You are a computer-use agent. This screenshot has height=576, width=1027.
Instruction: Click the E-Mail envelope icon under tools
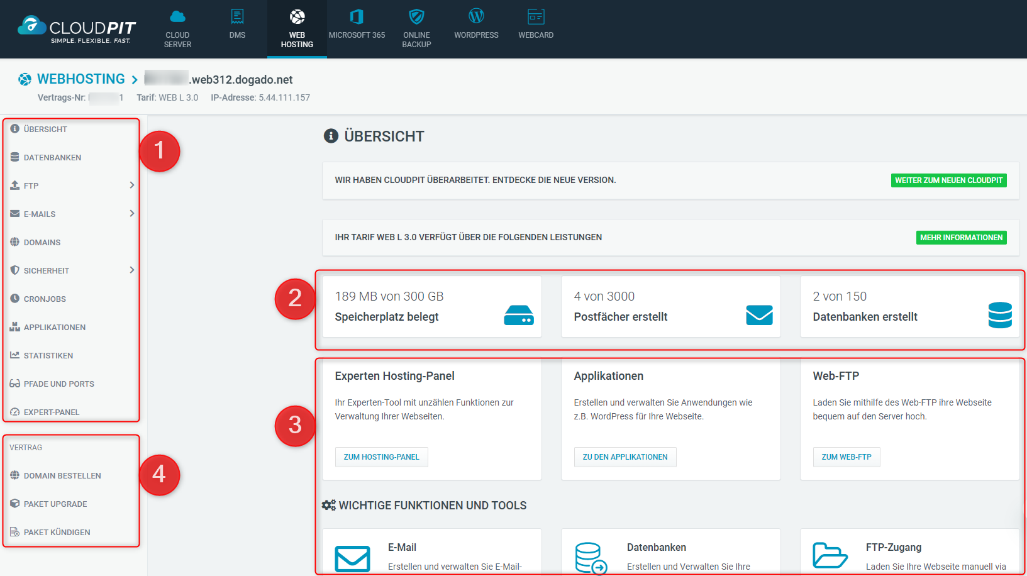tap(352, 558)
